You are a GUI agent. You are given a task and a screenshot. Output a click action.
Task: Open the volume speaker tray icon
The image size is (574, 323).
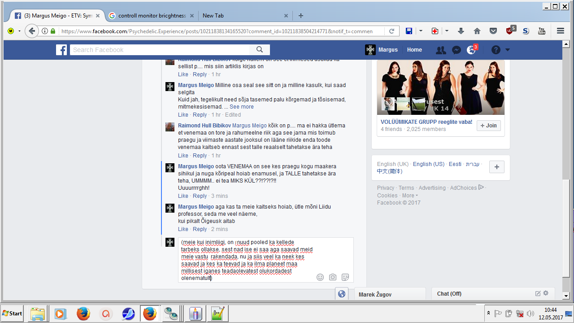pos(531,313)
